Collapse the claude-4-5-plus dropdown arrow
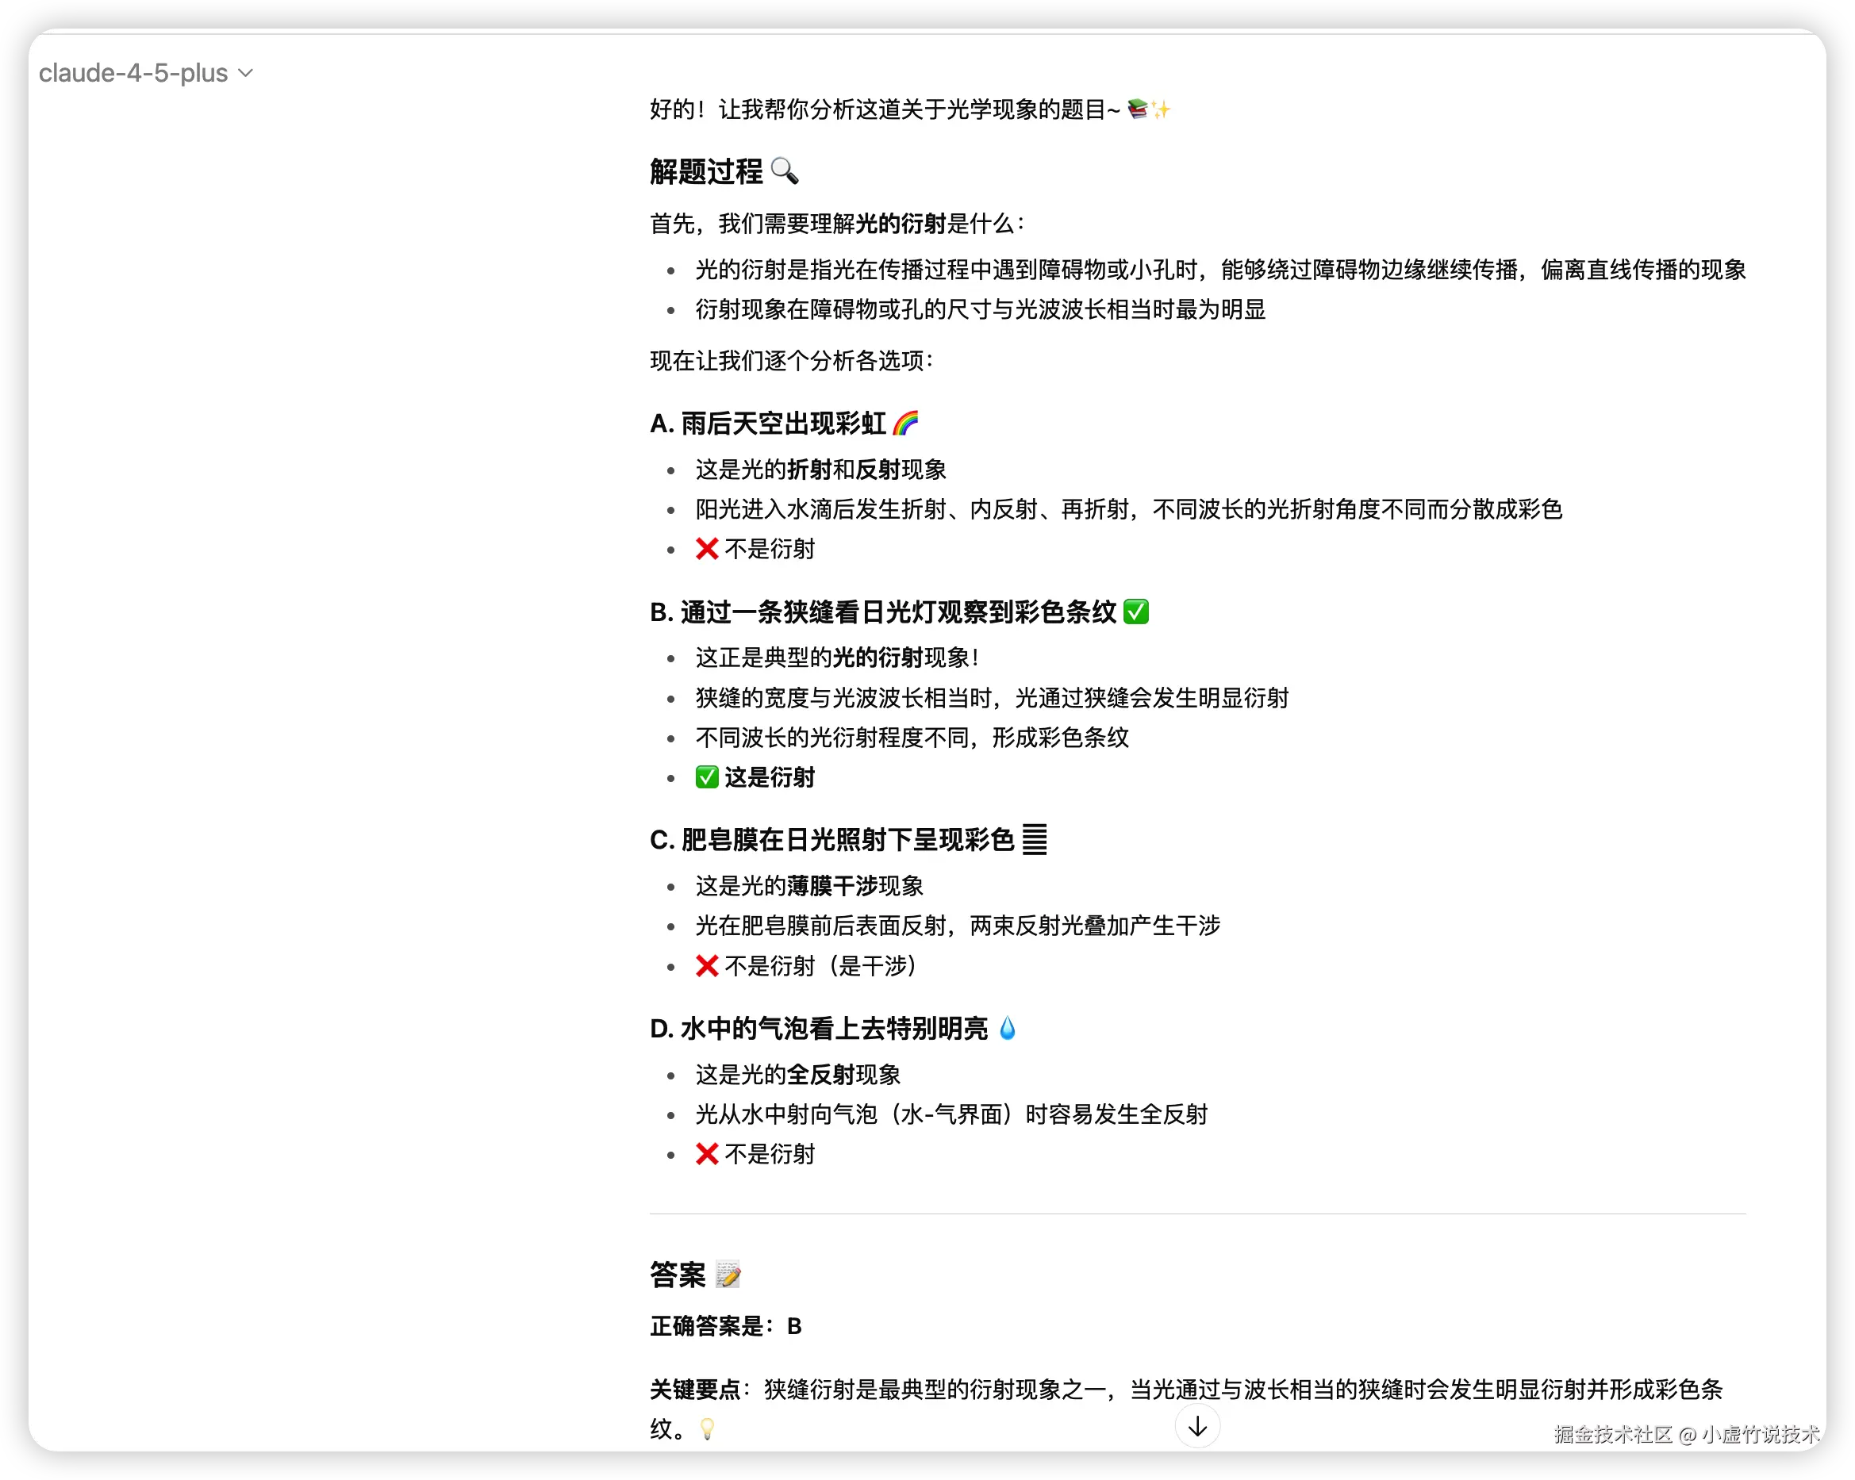This screenshot has height=1480, width=1855. (x=245, y=74)
